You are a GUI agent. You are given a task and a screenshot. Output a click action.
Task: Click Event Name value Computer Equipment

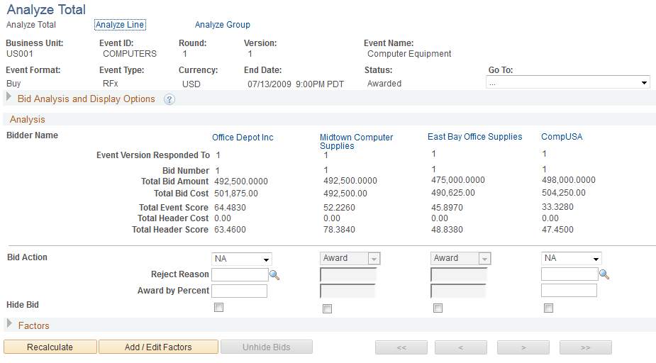point(409,54)
